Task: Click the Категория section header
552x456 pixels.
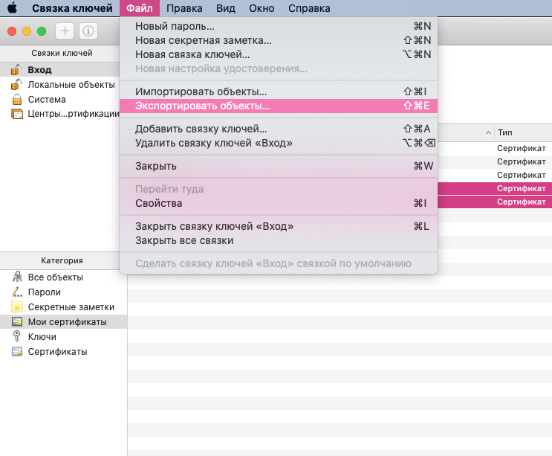Action: [x=62, y=260]
